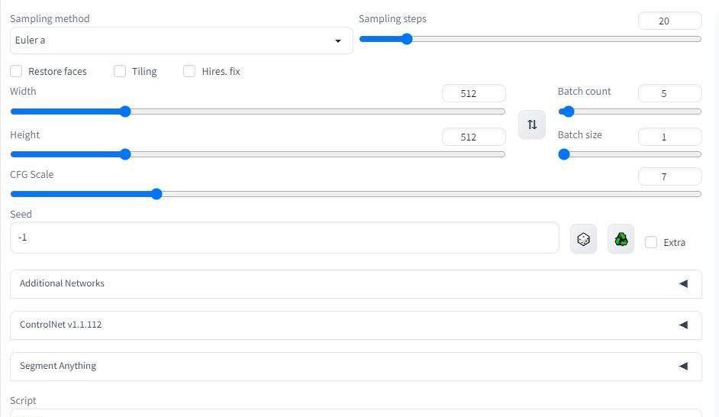Screen dimensions: 719x417
Task: Click the Width value box
Action: pyautogui.click(x=474, y=94)
